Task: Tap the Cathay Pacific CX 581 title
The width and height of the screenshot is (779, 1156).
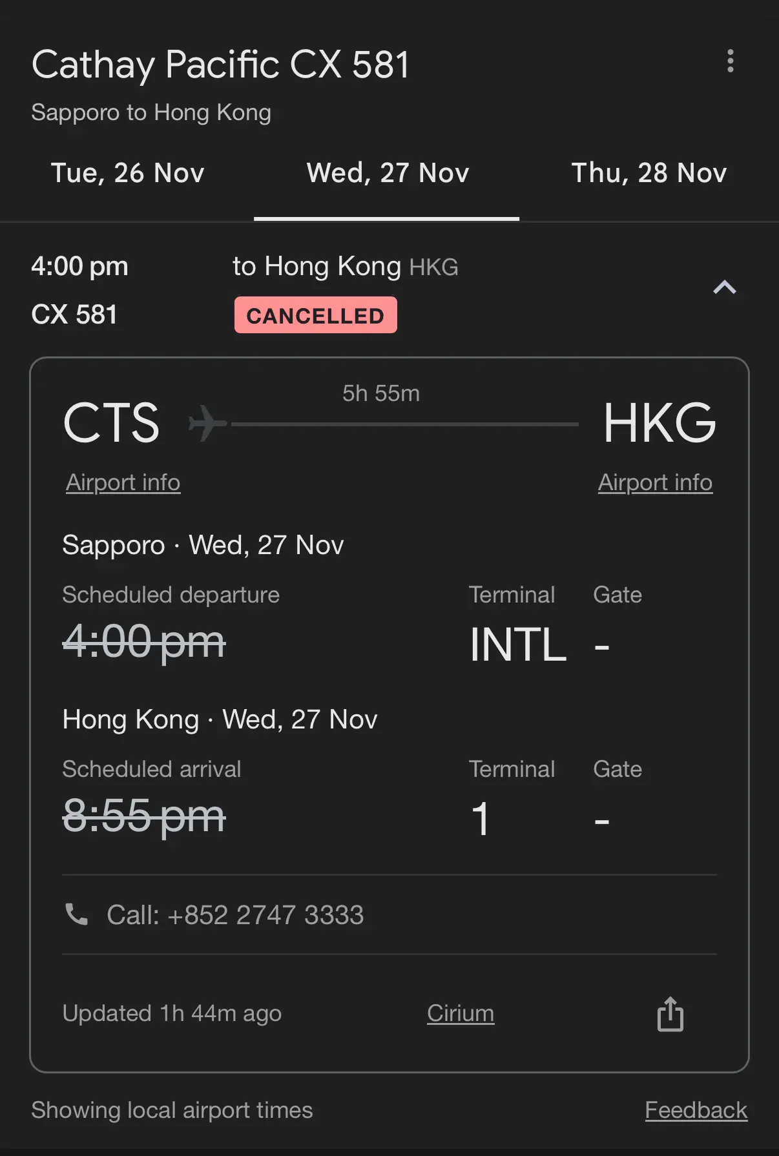Action: 220,65
